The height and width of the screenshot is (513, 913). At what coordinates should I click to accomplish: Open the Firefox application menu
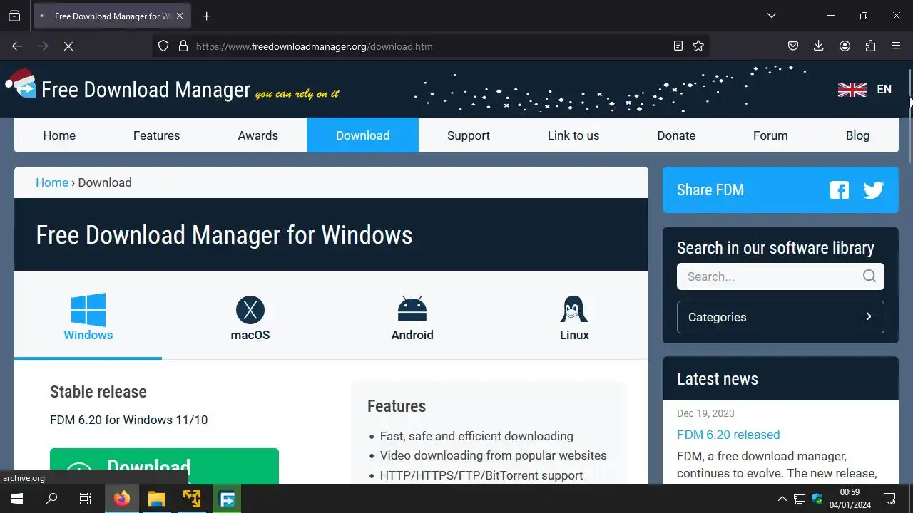896,46
